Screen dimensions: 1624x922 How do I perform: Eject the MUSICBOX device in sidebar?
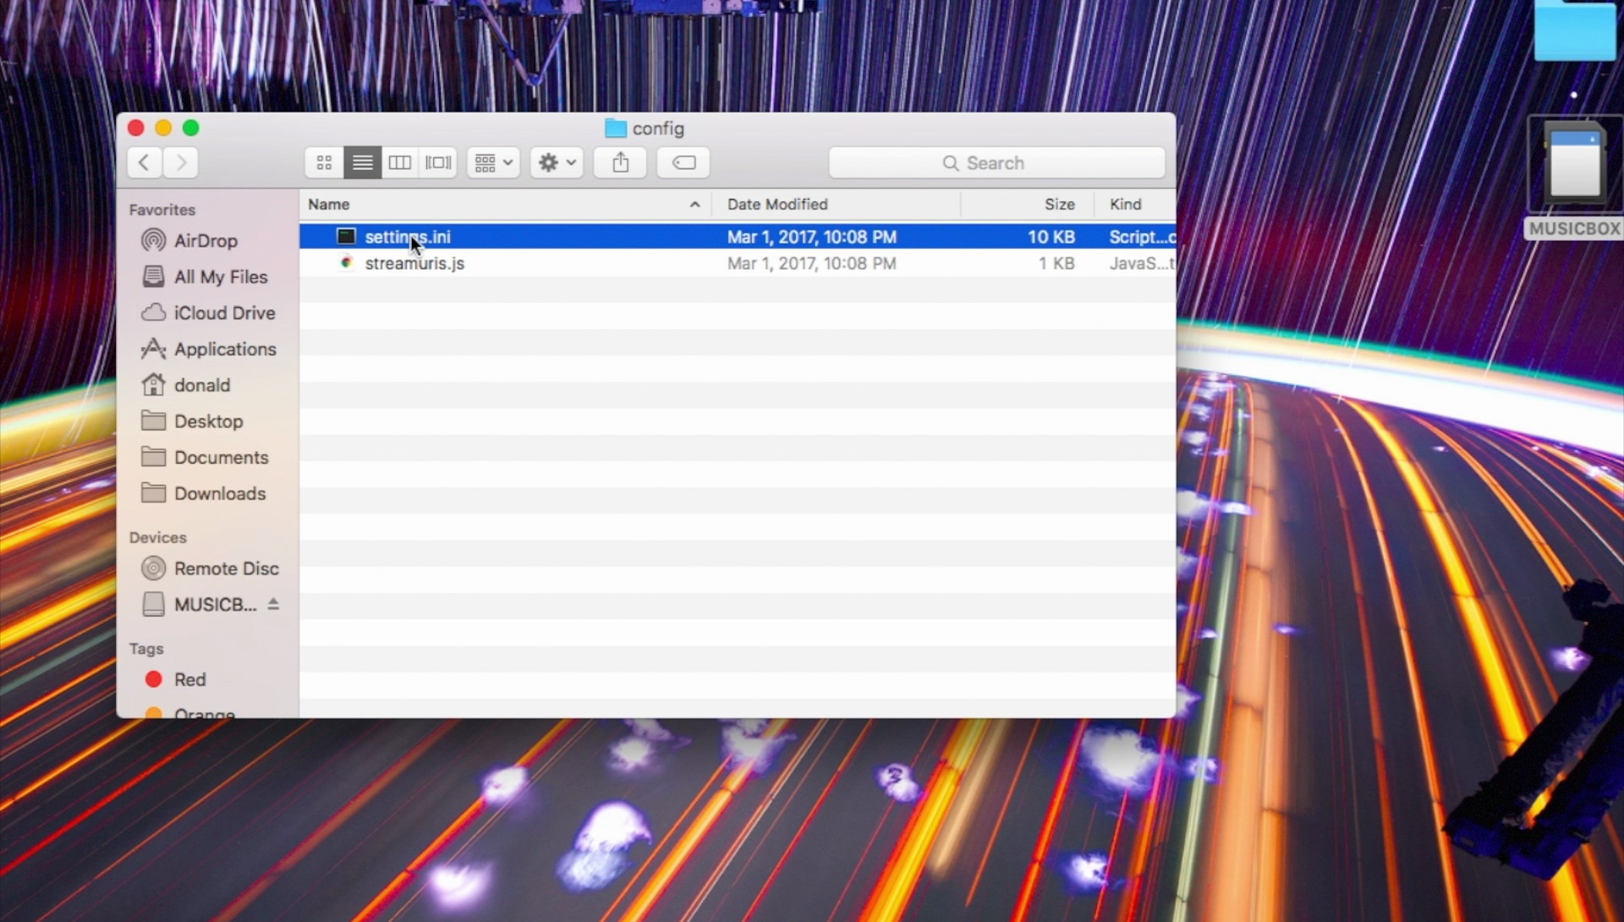[x=273, y=604]
